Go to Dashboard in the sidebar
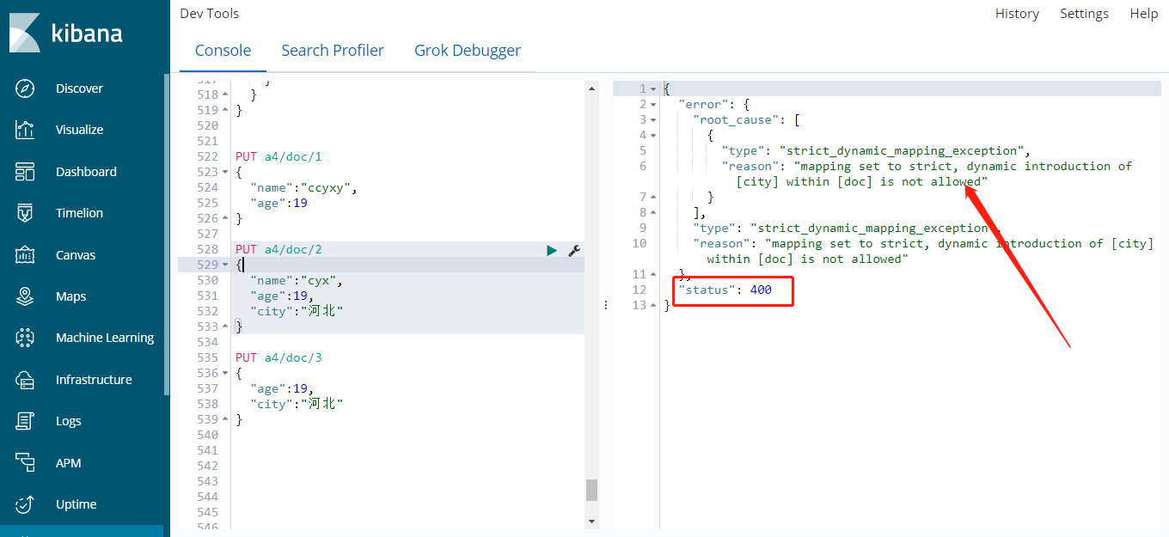 click(x=86, y=172)
